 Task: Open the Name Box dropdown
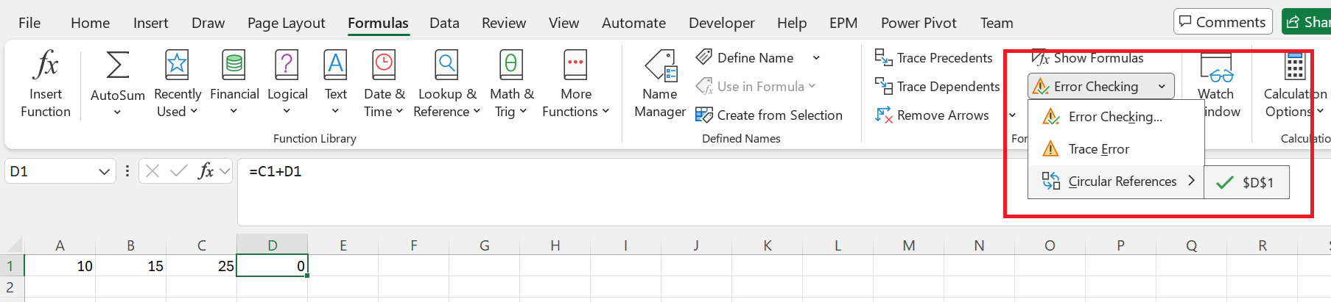tap(104, 172)
